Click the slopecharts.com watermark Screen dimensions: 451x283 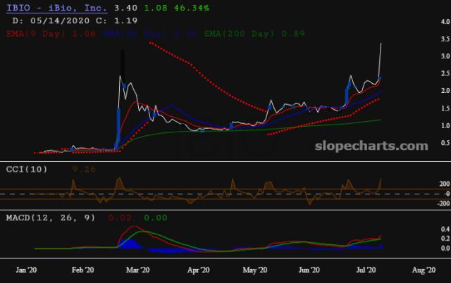click(x=371, y=146)
